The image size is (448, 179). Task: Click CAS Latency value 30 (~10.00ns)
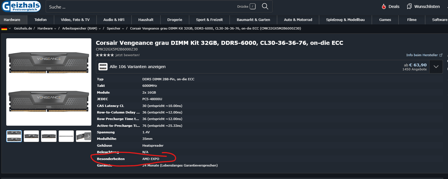162,106
